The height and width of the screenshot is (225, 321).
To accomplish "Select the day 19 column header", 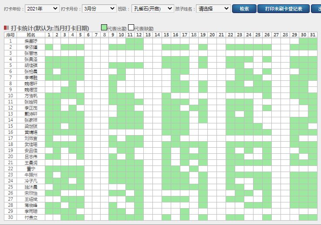I will (x=203, y=35).
